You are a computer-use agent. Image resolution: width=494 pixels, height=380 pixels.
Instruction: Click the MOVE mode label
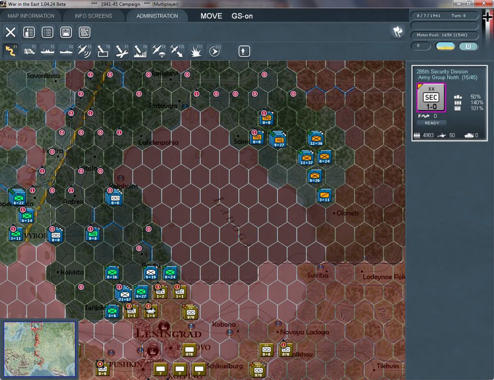211,16
